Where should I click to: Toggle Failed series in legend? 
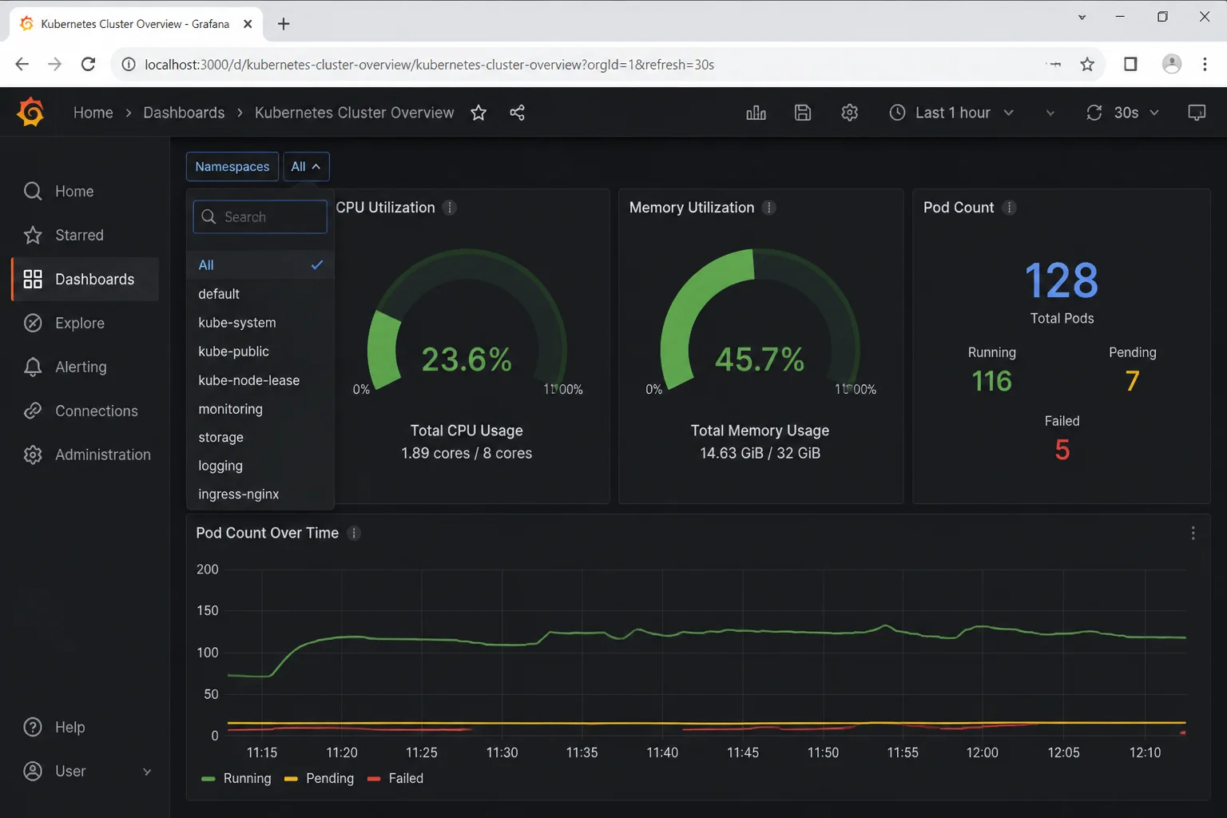[395, 778]
